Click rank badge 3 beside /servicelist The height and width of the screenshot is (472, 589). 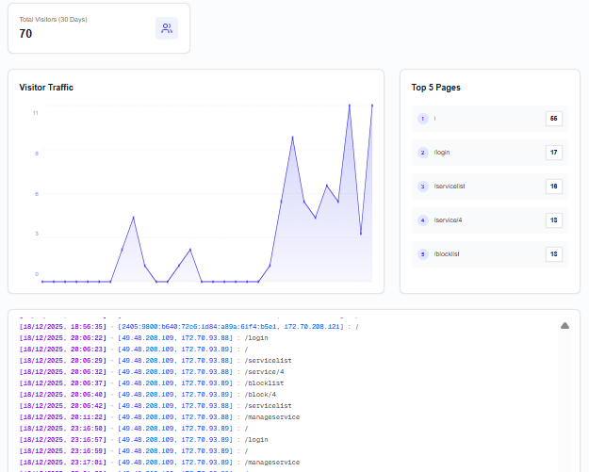422,187
